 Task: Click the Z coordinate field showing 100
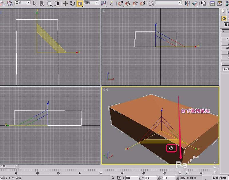(169, 178)
